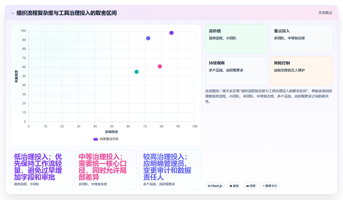The width and height of the screenshot is (343, 200).
Task: Click 高复杂度但无人维护 text
Action: pos(289,70)
